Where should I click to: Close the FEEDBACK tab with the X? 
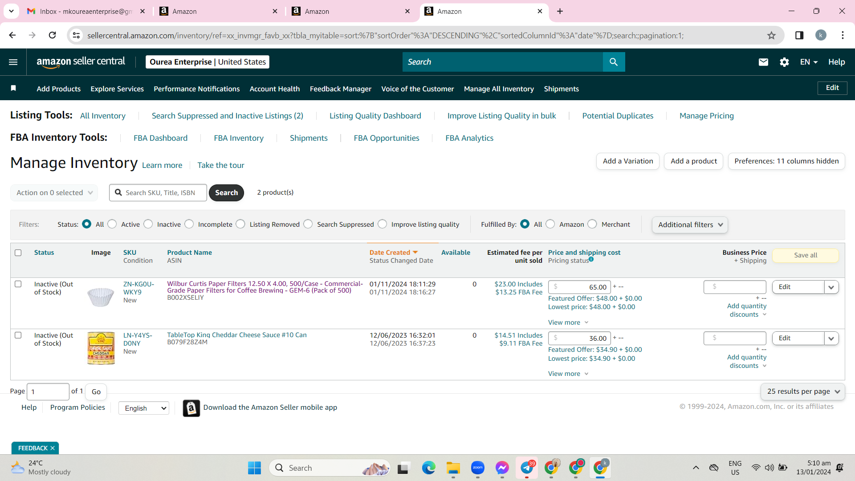pyautogui.click(x=53, y=448)
